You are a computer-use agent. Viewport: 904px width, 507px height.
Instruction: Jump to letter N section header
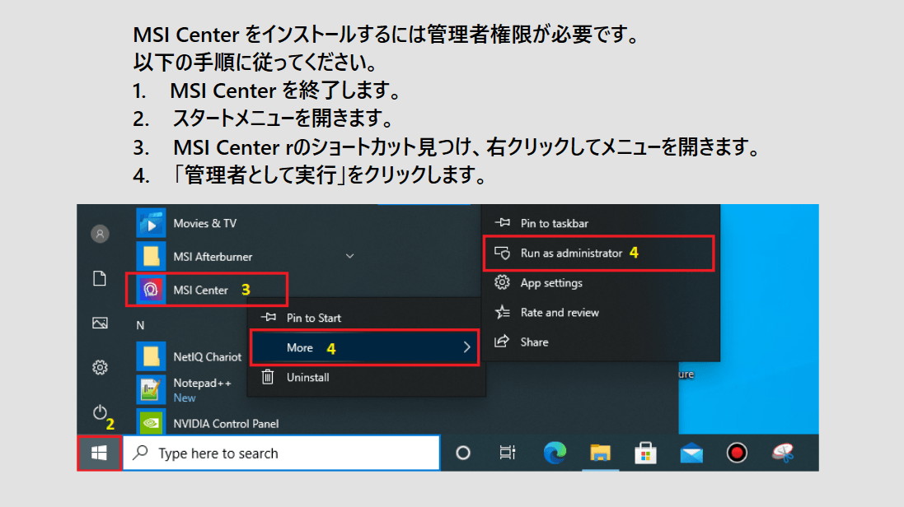click(140, 325)
